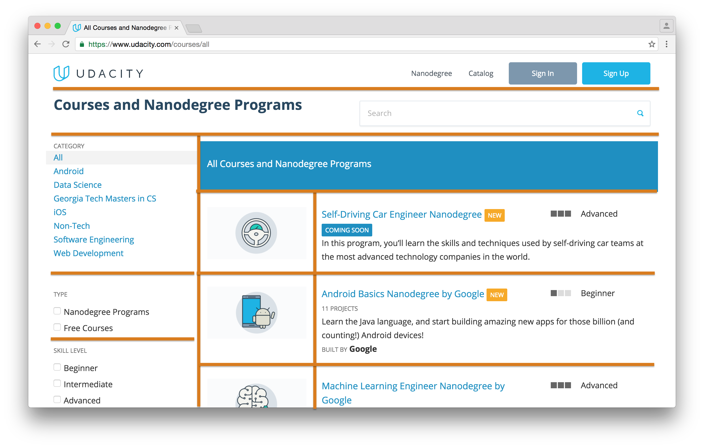Click the NEW badge beside Self-Driving Car
The image size is (704, 448).
click(x=494, y=215)
